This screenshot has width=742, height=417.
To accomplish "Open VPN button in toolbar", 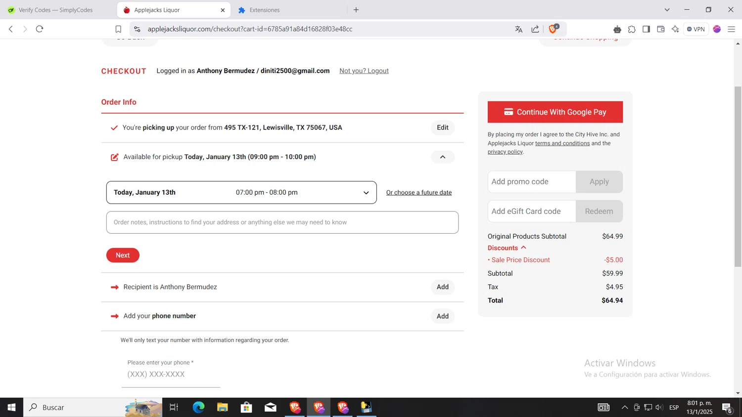I will pos(696,29).
